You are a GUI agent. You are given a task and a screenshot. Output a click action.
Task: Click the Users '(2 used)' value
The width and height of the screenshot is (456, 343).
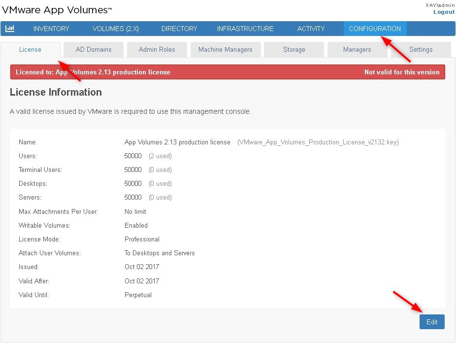tap(160, 156)
